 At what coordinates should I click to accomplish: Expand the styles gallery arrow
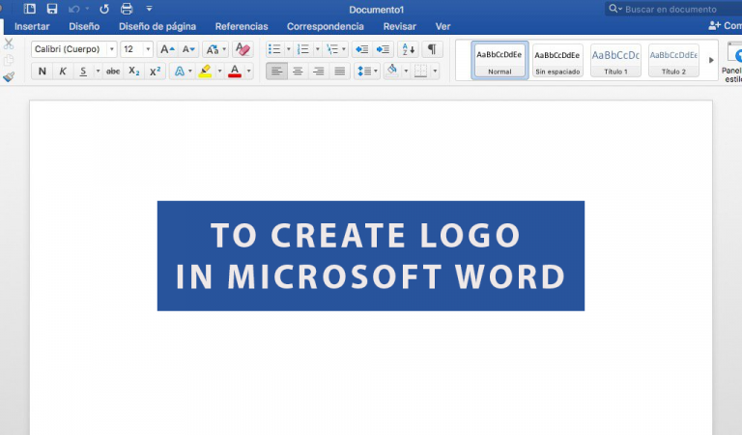point(711,61)
